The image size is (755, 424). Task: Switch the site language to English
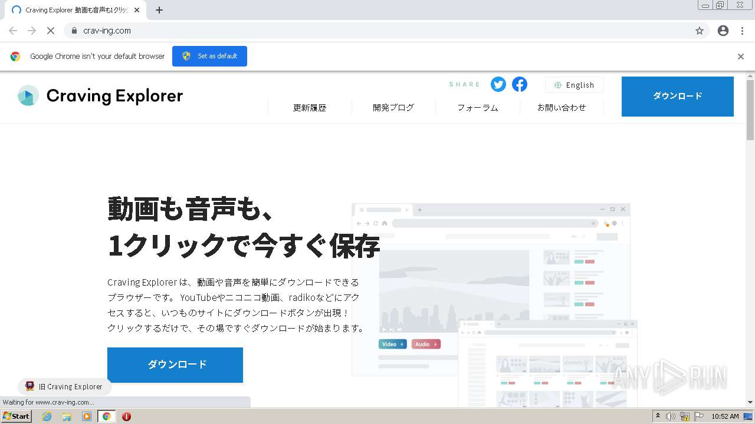574,85
